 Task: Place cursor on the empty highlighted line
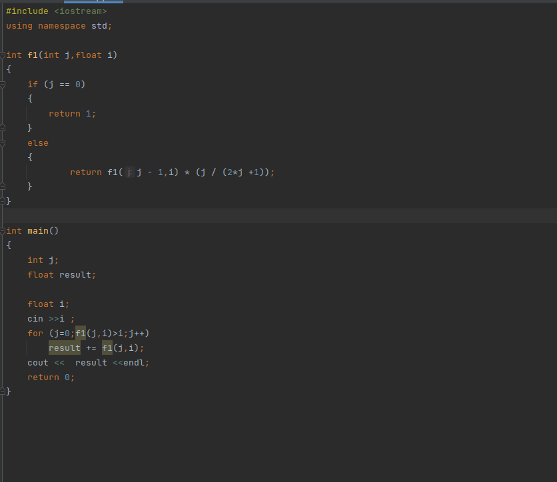(x=267, y=216)
